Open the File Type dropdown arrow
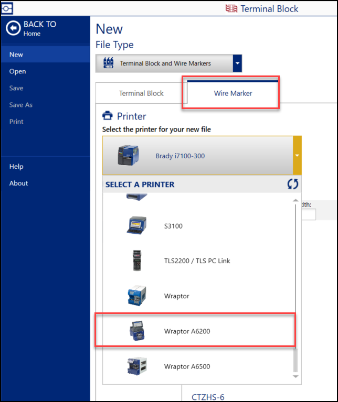This screenshot has height=402, width=338. (237, 63)
